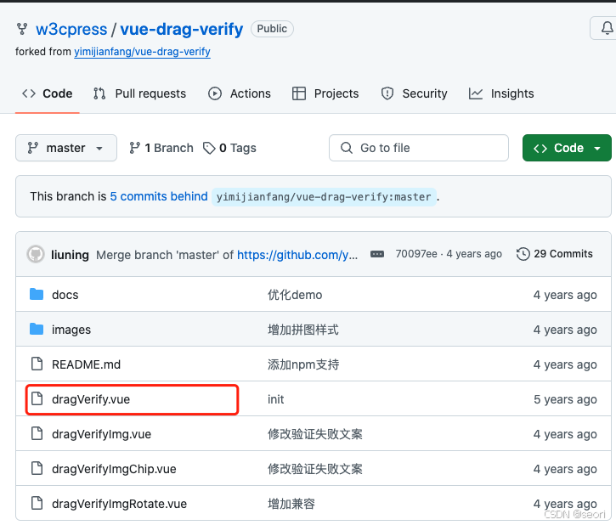The width and height of the screenshot is (616, 525).
Task: Expand commit message ellipsis button
Action: (377, 254)
